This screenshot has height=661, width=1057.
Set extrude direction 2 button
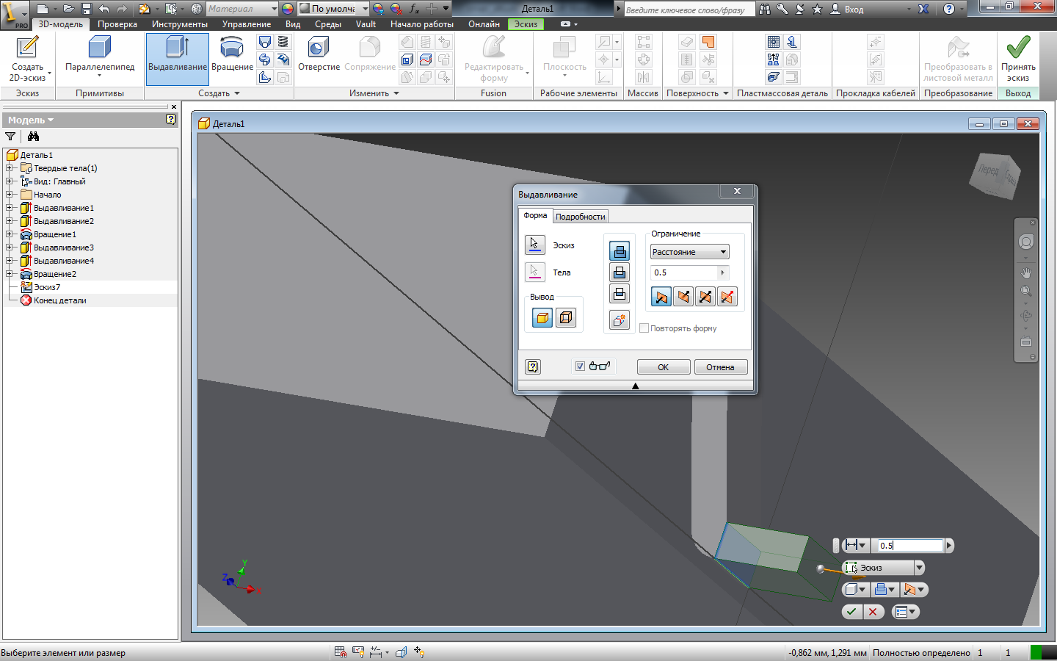(x=683, y=297)
